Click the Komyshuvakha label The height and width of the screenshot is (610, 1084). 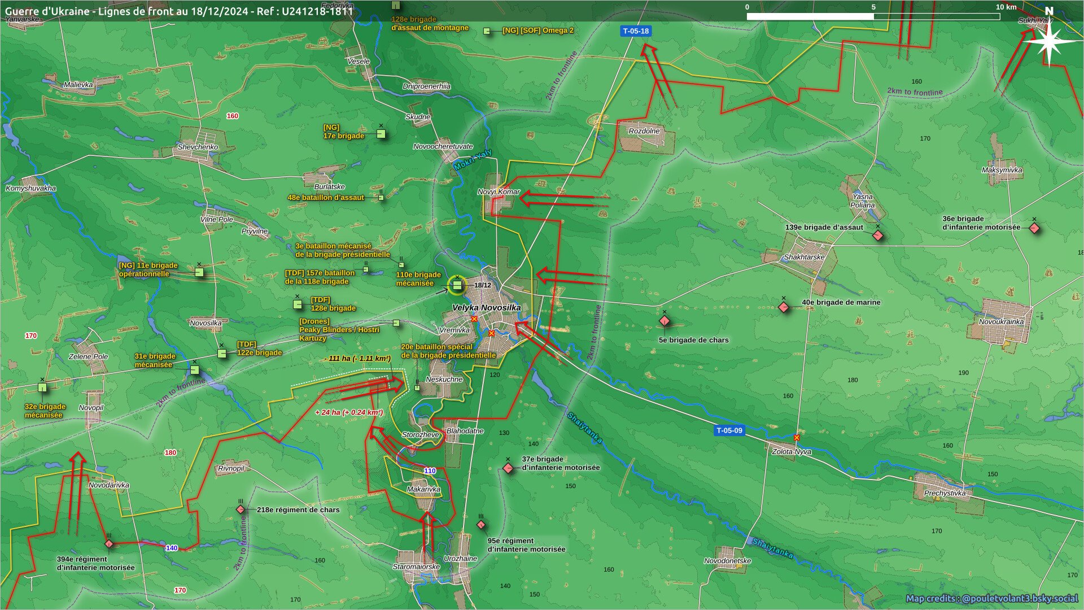coord(30,189)
